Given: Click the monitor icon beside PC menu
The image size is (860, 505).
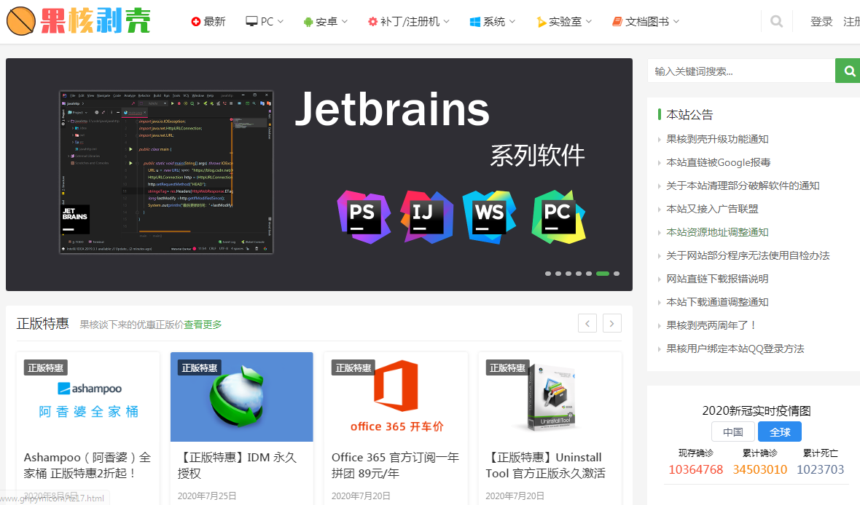Looking at the screenshot, I should click(x=251, y=21).
